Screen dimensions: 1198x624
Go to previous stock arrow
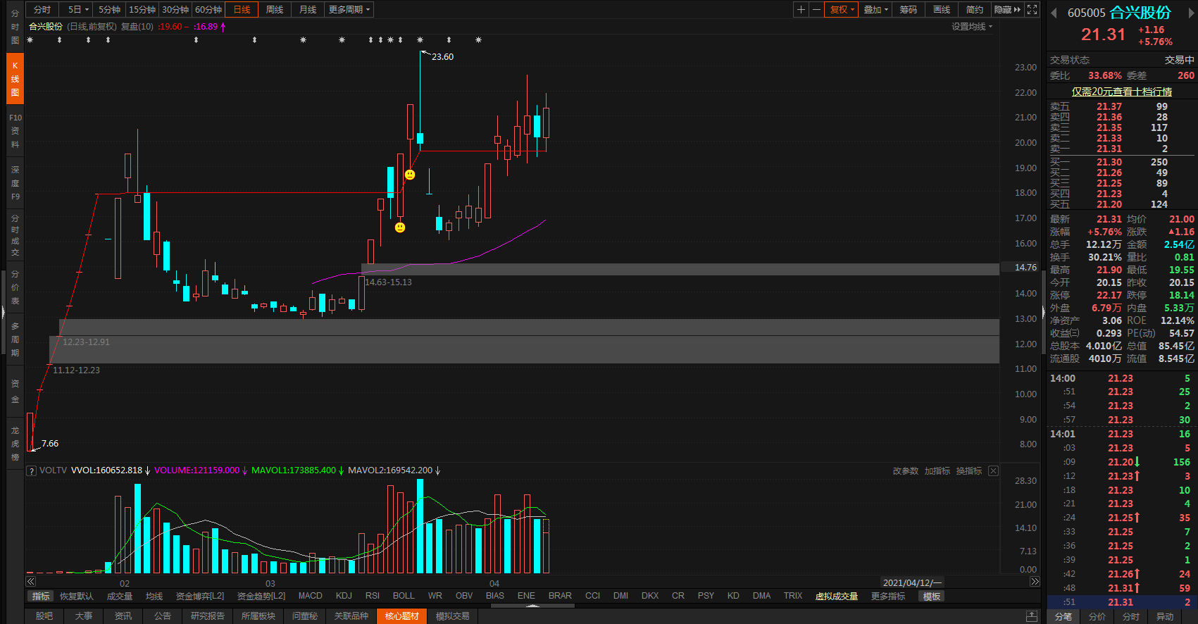click(1054, 13)
